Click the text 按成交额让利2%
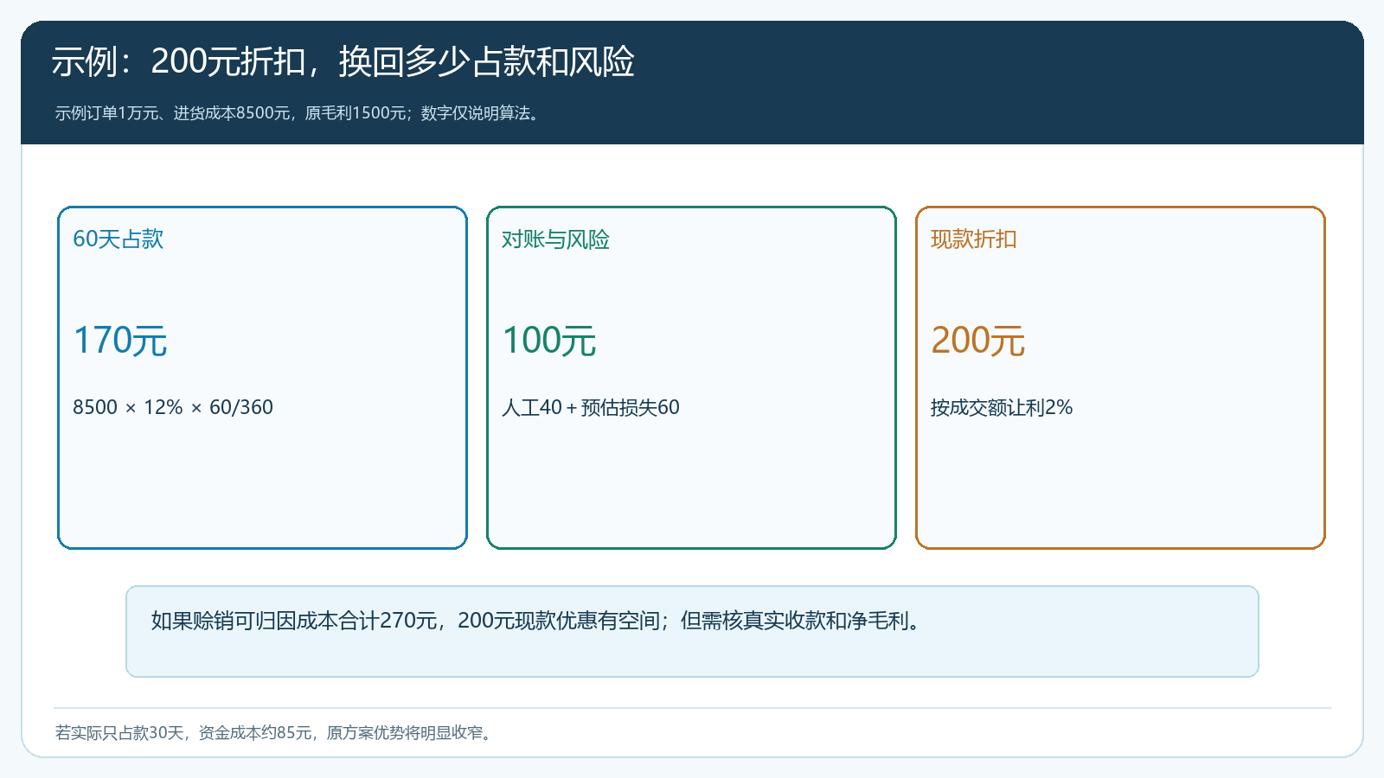The width and height of the screenshot is (1384, 778). (x=1002, y=407)
